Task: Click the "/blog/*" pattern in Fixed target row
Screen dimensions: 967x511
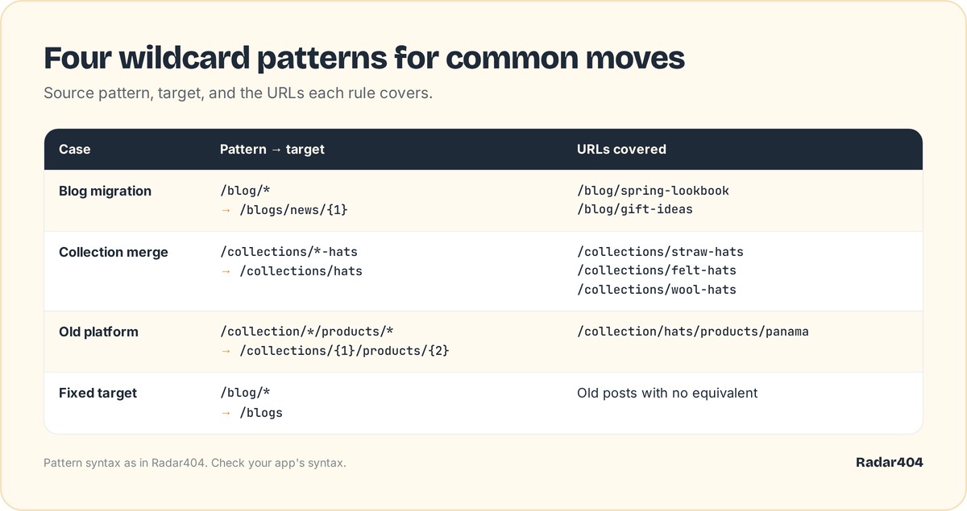Action: point(245,393)
